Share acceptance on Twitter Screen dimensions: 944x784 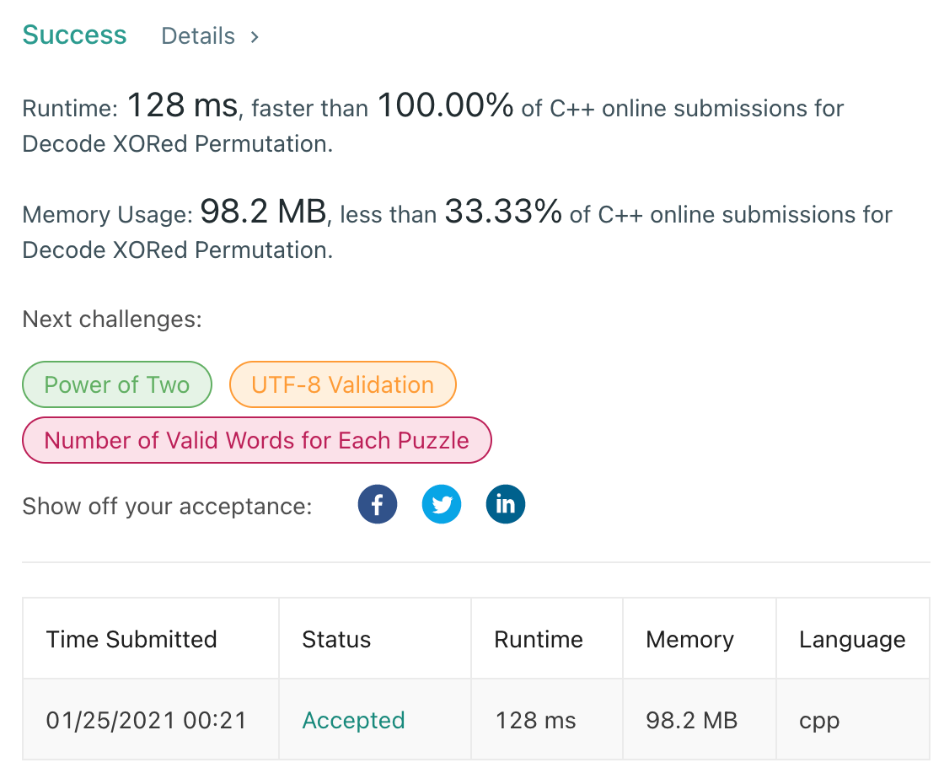coord(442,505)
